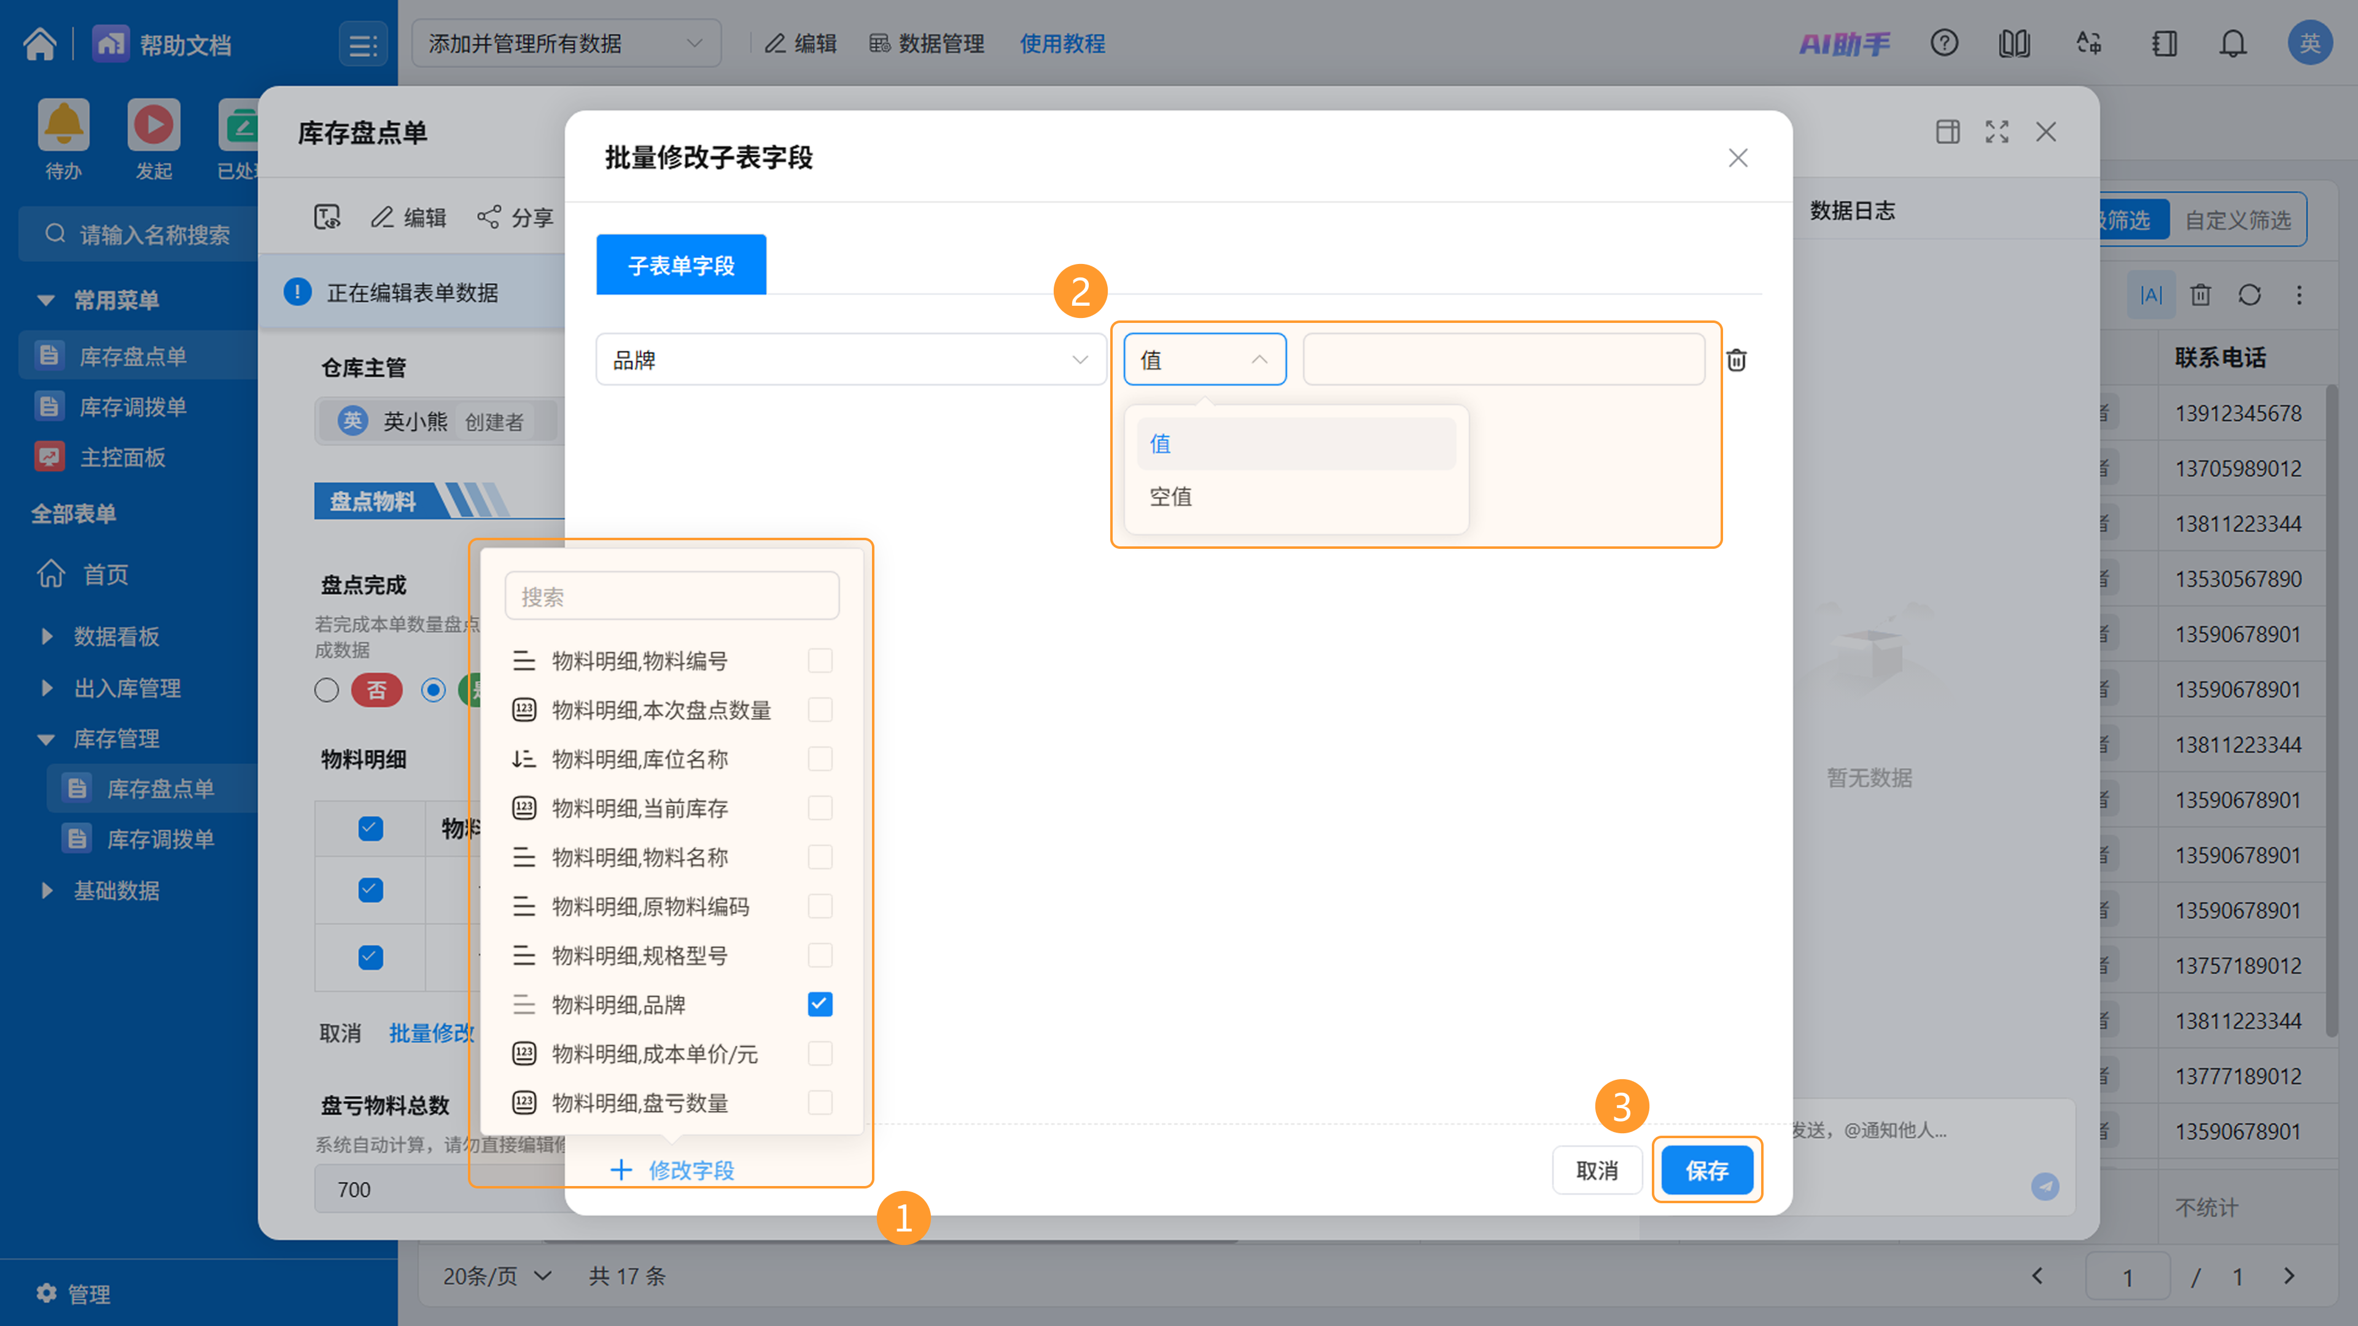Check 物料明细,成本单价/元 checkbox
2358x1326 pixels.
click(819, 1053)
